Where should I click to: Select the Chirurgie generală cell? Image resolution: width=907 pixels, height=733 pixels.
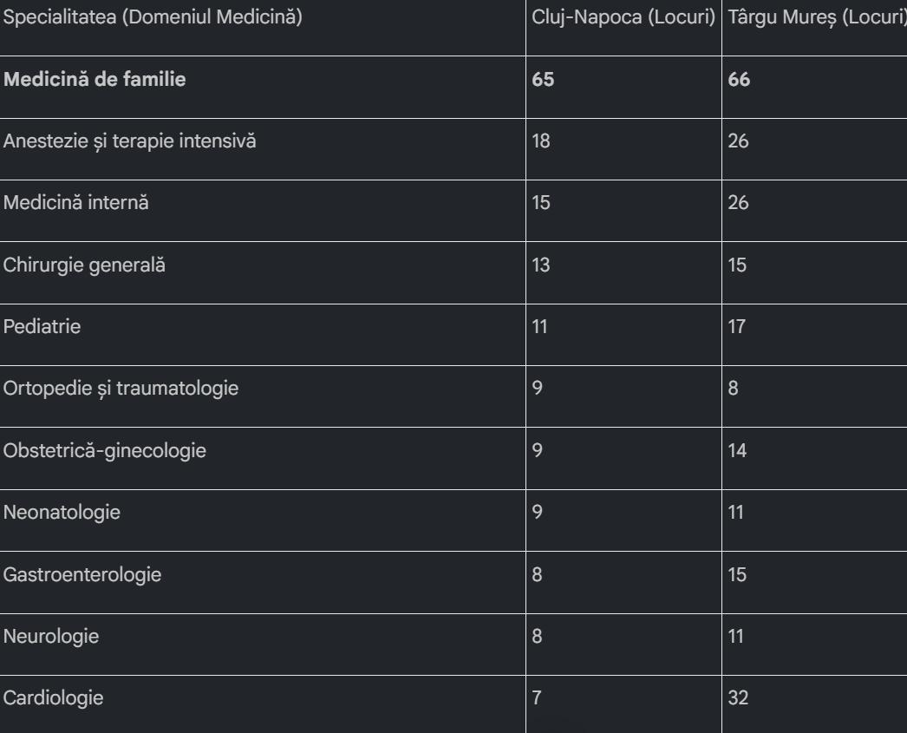point(84,265)
